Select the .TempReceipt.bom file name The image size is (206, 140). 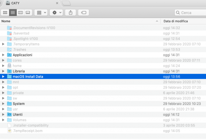click(27, 131)
